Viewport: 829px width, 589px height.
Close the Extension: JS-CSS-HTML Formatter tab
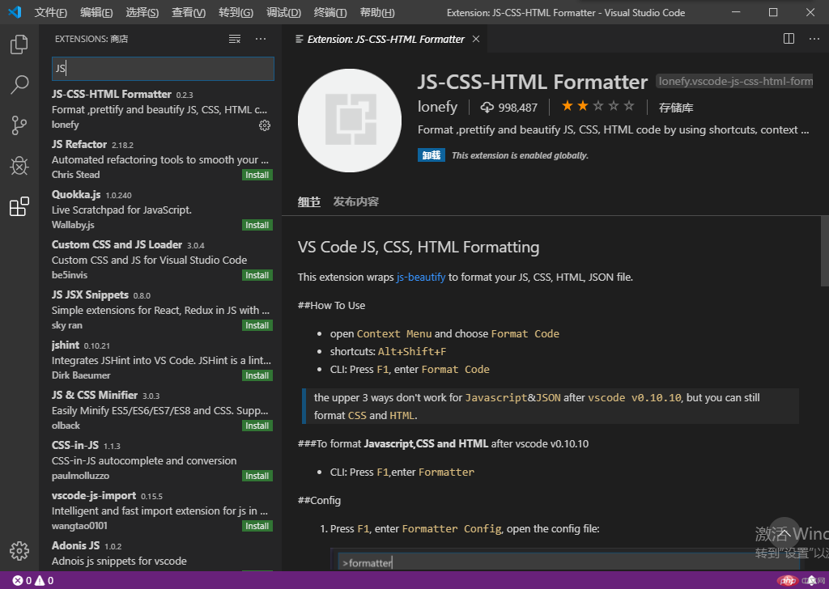tap(476, 39)
